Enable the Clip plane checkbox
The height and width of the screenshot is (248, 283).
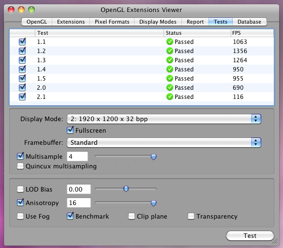132,216
